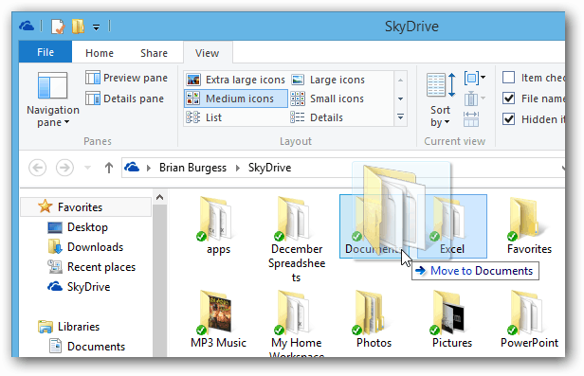The width and height of the screenshot is (584, 376).
Task: Select the Excel folder
Action: point(452,226)
